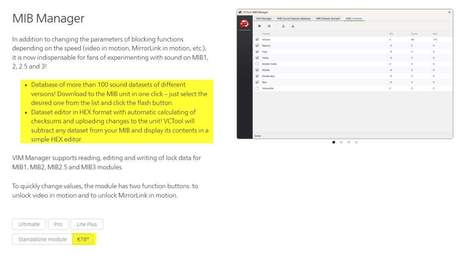Viewport: 463px width, 264px height.
Task: Select the MIB2 Controls tab
Action: pyautogui.click(x=354, y=18)
